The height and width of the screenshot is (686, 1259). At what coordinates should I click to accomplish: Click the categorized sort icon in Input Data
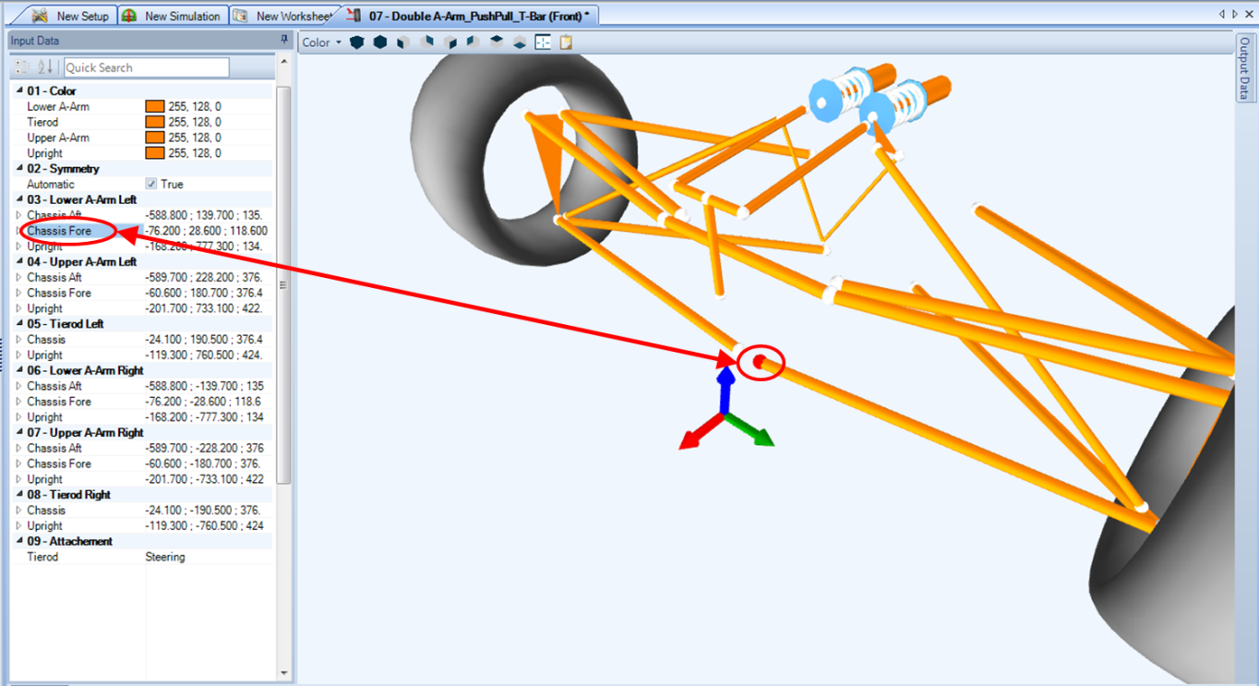click(x=22, y=67)
